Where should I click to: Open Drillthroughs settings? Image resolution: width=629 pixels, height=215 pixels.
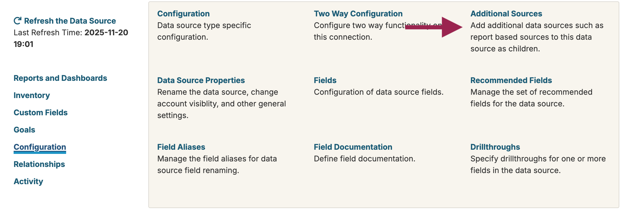[x=495, y=147]
